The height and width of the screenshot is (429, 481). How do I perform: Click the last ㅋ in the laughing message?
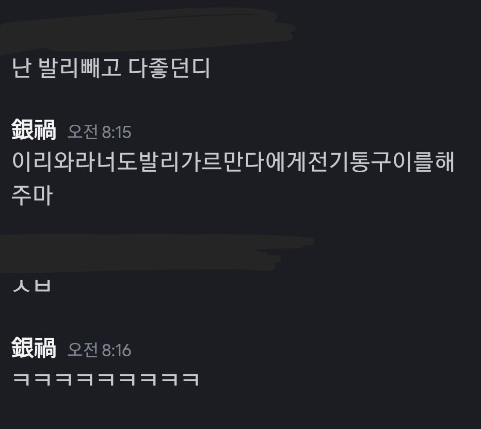[190, 379]
